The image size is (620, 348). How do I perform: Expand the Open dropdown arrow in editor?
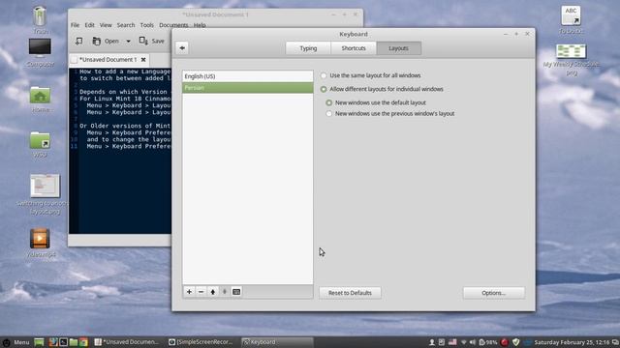(128, 41)
